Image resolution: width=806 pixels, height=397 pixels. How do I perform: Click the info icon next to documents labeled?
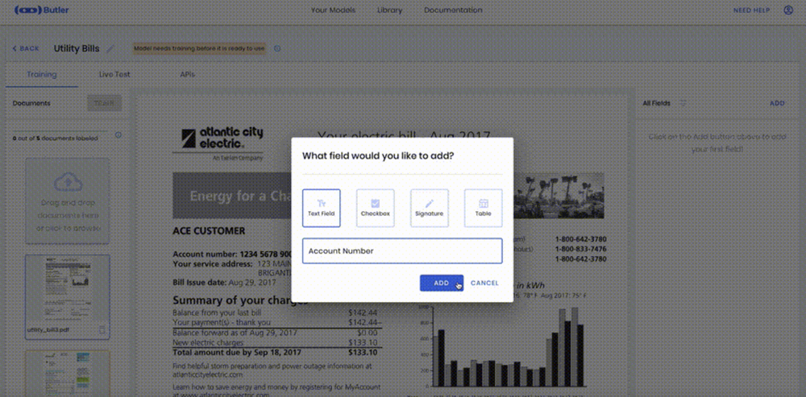tap(118, 135)
